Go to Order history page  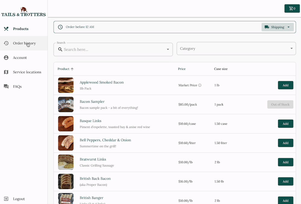[24, 43]
